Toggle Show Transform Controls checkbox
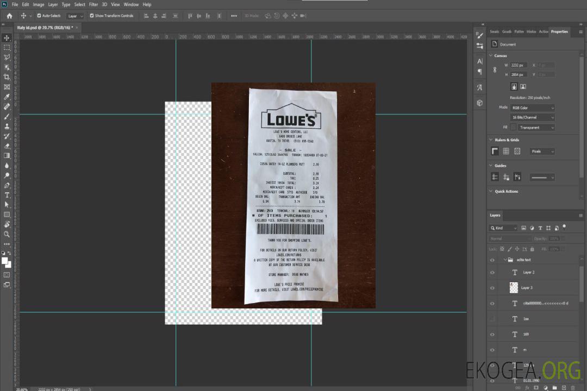 pos(92,16)
